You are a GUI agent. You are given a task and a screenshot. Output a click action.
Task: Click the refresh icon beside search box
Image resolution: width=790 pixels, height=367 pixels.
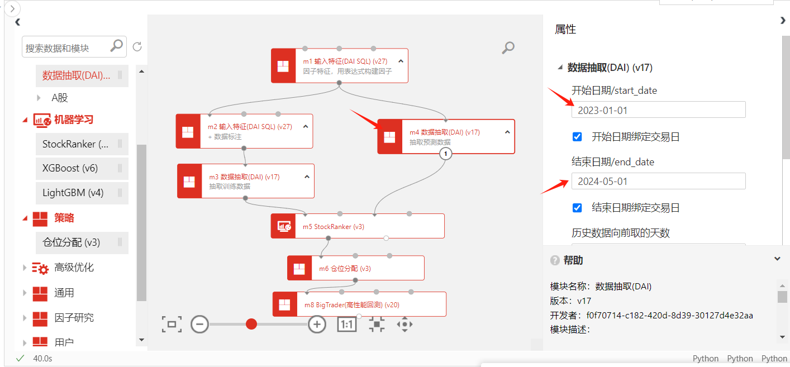[137, 47]
